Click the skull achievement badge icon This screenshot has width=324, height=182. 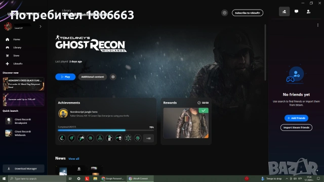point(118,138)
